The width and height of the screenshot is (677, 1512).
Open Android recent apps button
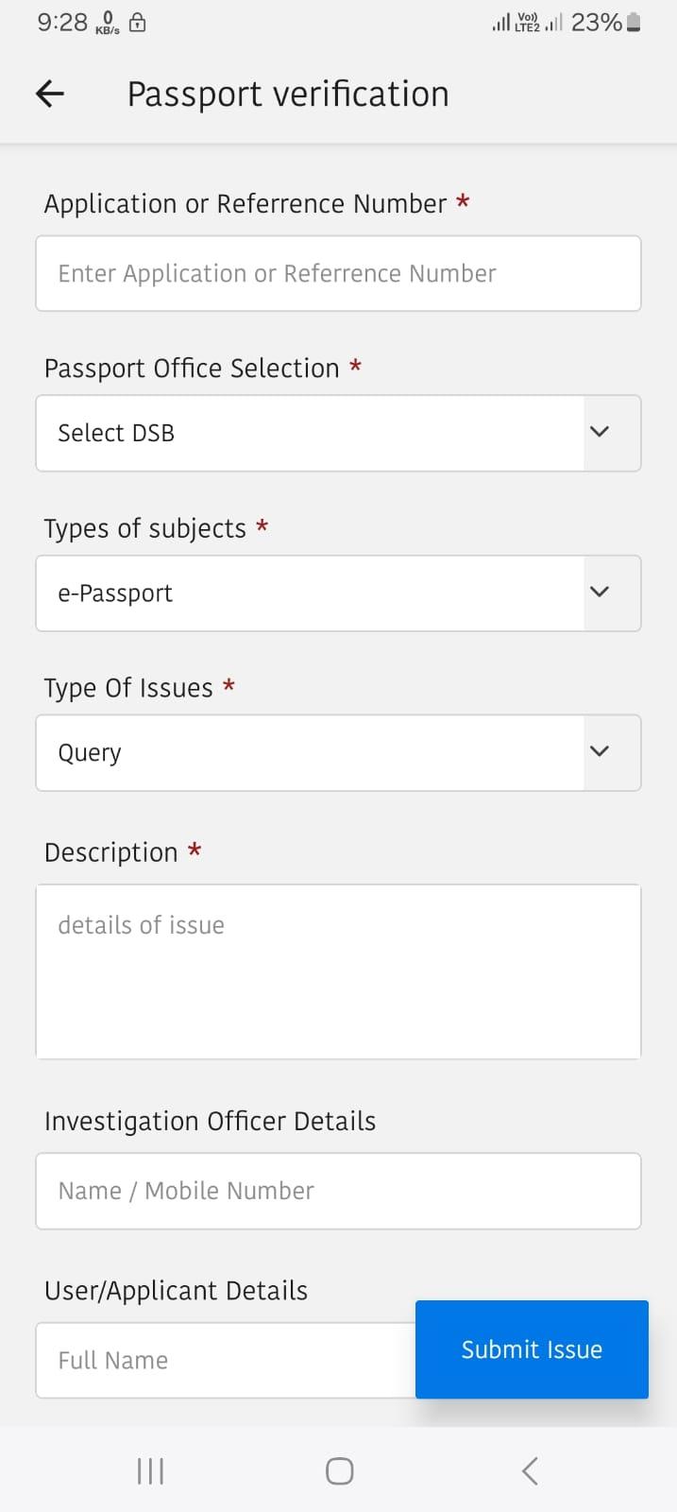click(x=150, y=1470)
